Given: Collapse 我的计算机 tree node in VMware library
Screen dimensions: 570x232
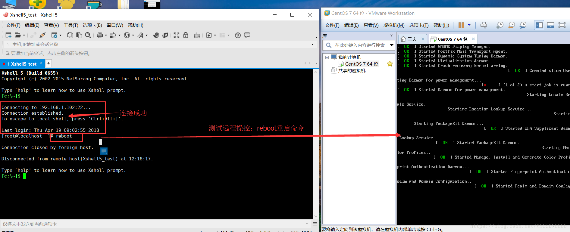Looking at the screenshot, I should (327, 57).
